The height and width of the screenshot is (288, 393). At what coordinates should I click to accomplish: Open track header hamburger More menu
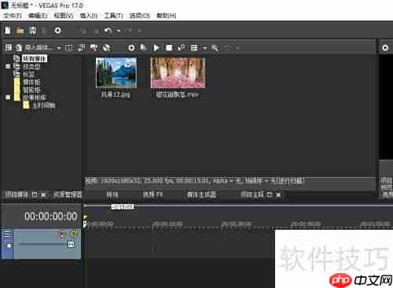coord(7,234)
